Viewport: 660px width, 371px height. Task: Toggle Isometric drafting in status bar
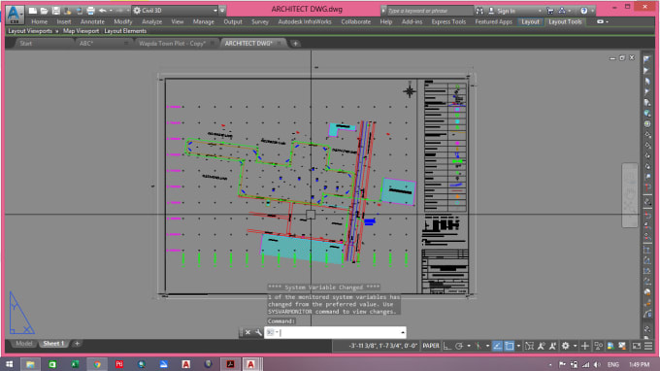coord(478,346)
